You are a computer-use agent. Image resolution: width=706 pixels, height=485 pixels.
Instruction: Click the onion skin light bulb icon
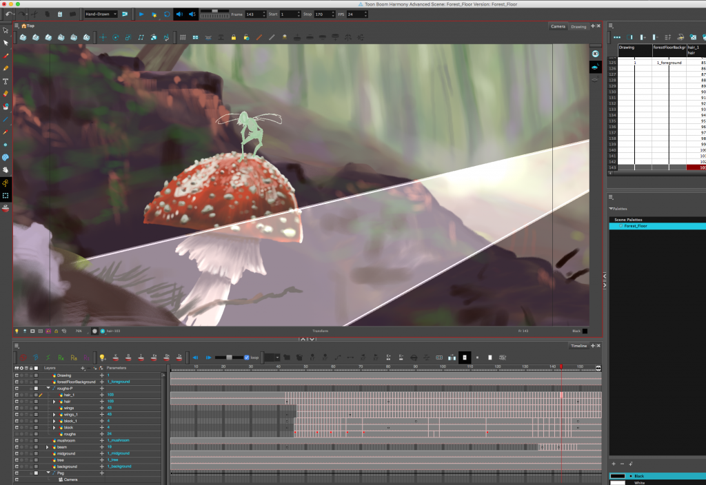(x=102, y=358)
